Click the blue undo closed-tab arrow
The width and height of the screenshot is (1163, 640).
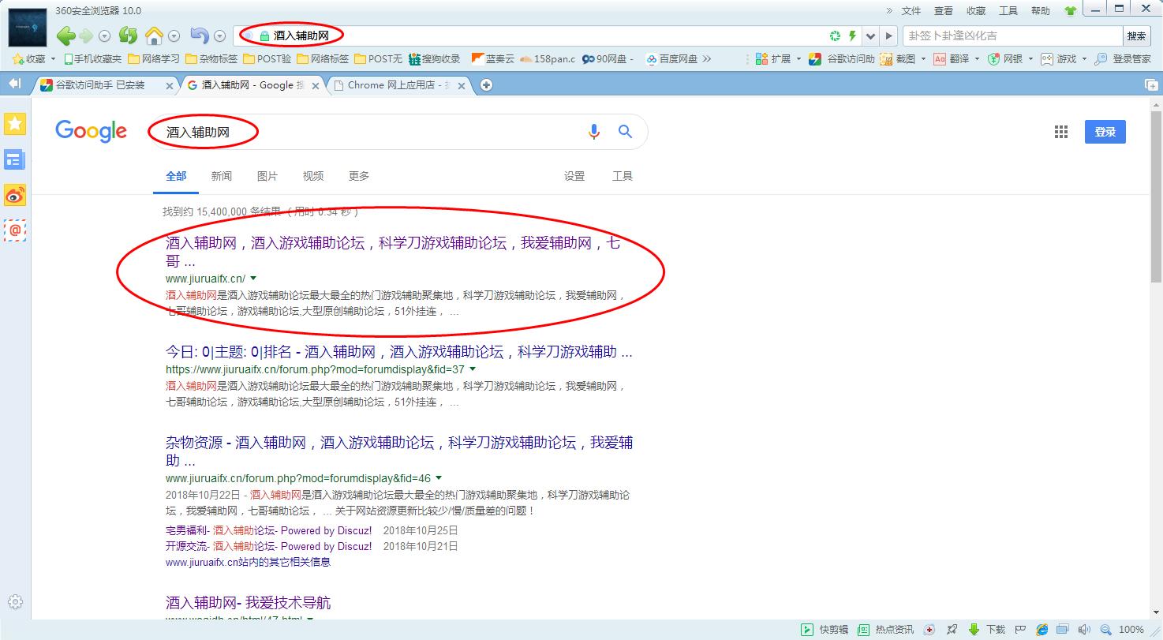click(200, 36)
